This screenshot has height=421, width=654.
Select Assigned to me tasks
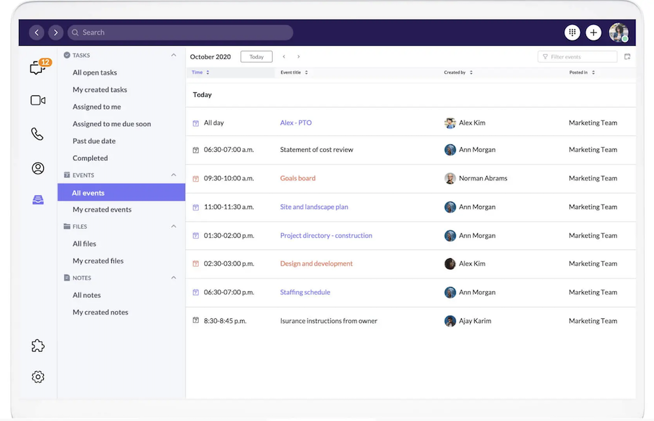(97, 107)
